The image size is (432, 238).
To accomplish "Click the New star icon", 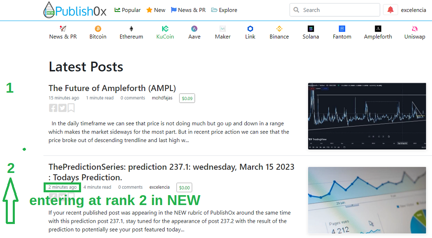I will click(149, 10).
